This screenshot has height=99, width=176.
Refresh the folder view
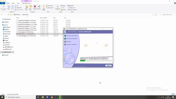(156, 15)
